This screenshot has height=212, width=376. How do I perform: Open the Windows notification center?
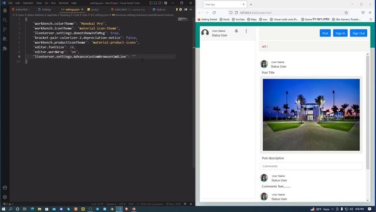[x=370, y=209]
